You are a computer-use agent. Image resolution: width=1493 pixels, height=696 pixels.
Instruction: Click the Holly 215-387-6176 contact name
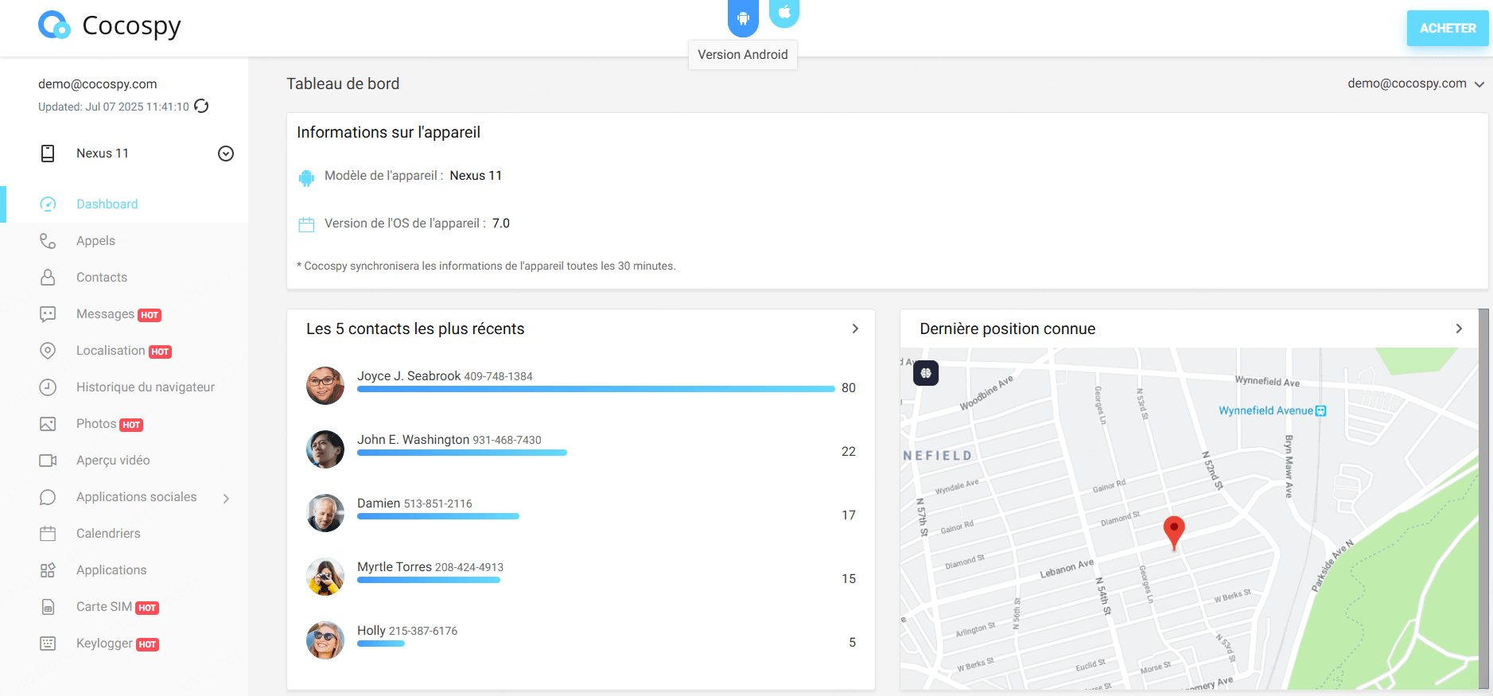pos(407,631)
